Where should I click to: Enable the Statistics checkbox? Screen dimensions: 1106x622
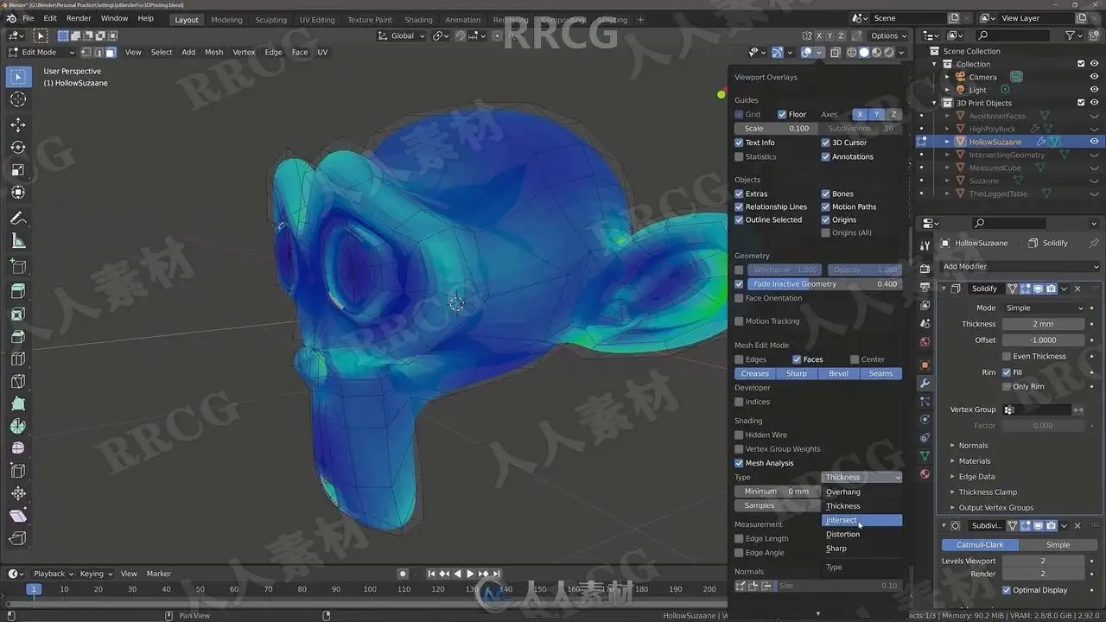[739, 156]
